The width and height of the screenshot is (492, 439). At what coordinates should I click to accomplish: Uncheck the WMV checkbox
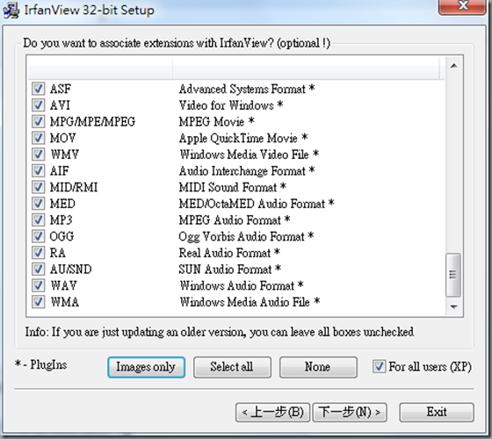pyautogui.click(x=38, y=155)
